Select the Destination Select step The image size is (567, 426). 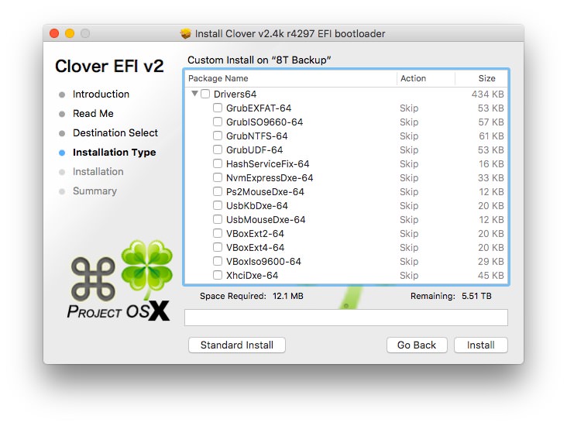tap(115, 132)
